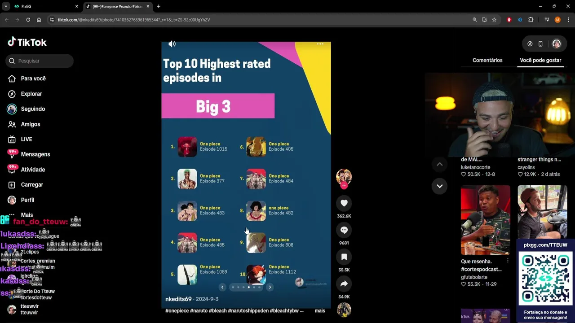Open the sound disc thumbnail at bottom

point(344,310)
